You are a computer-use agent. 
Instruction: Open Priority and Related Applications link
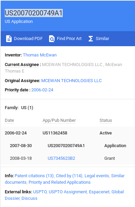[x=59, y=182]
